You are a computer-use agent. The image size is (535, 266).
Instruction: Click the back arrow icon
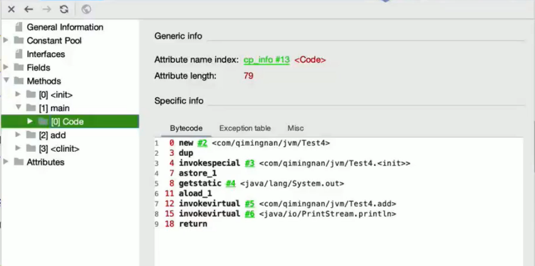tap(29, 9)
